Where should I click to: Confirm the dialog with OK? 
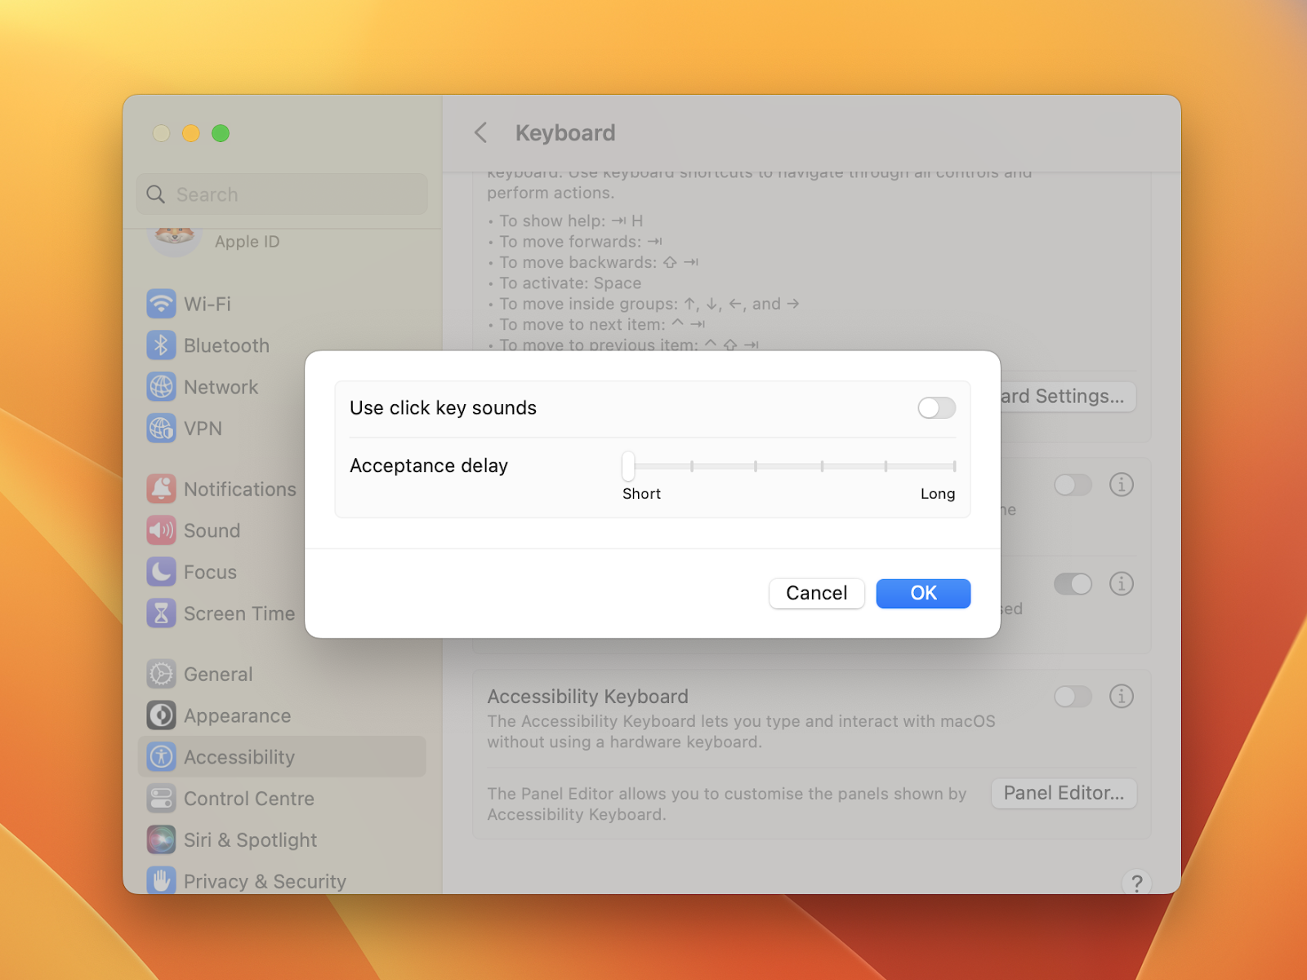[x=922, y=593]
